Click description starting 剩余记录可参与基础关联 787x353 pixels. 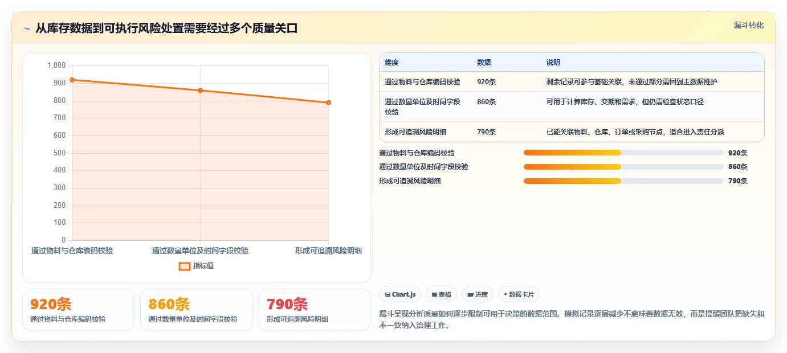tap(632, 82)
